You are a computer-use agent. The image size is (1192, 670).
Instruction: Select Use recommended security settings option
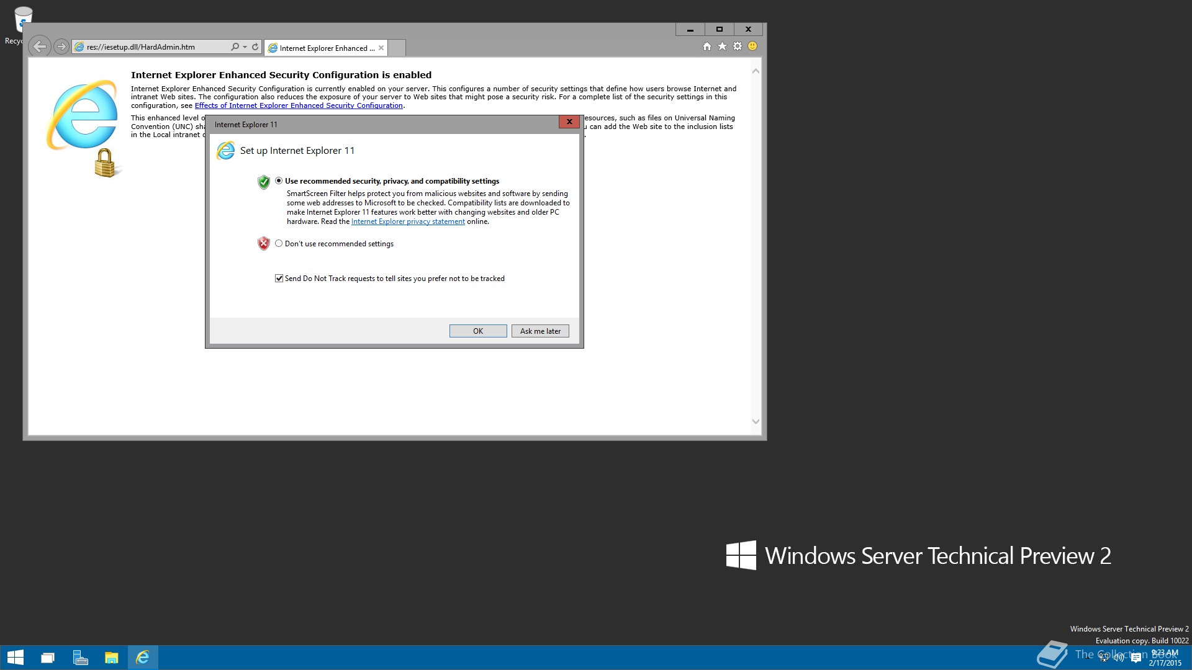pos(279,181)
